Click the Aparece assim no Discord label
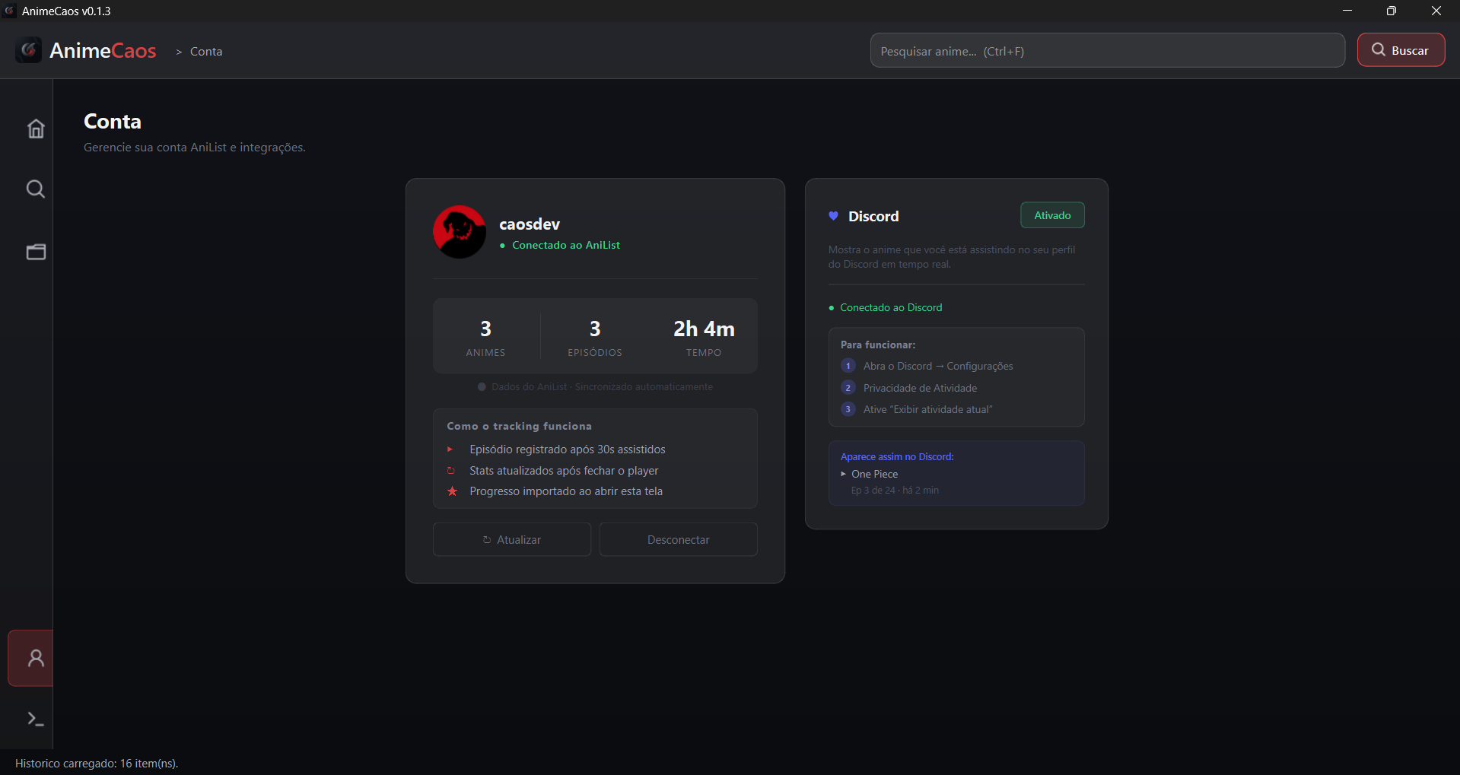This screenshot has height=775, width=1460. 897,456
